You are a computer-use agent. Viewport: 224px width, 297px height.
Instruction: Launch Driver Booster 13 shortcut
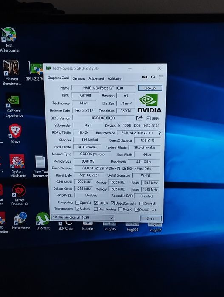19,195
